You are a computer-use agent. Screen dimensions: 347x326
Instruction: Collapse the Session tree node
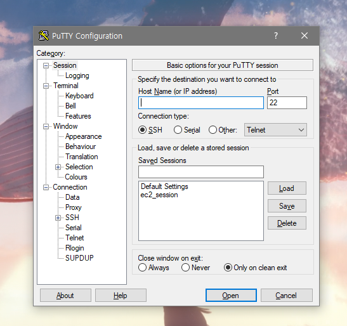(x=46, y=65)
